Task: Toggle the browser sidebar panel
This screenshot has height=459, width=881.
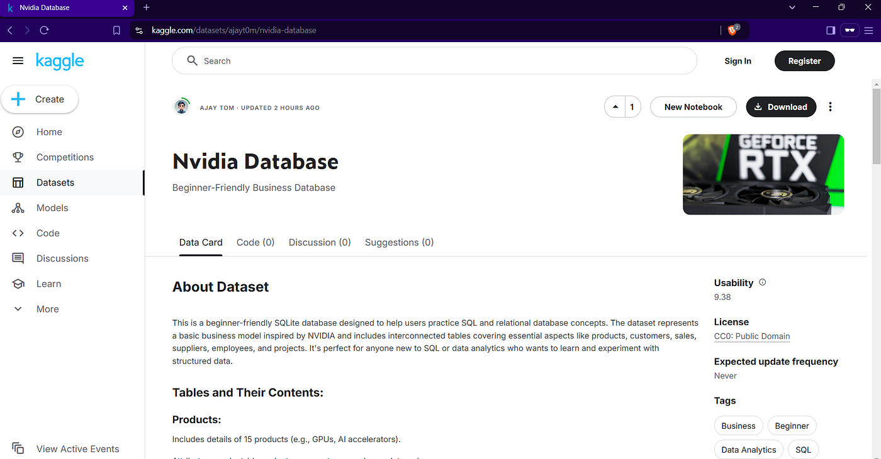Action: (x=831, y=30)
